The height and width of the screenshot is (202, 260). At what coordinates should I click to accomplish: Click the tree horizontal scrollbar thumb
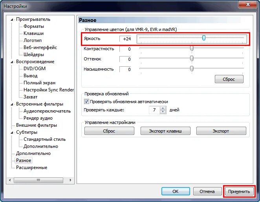(38, 180)
